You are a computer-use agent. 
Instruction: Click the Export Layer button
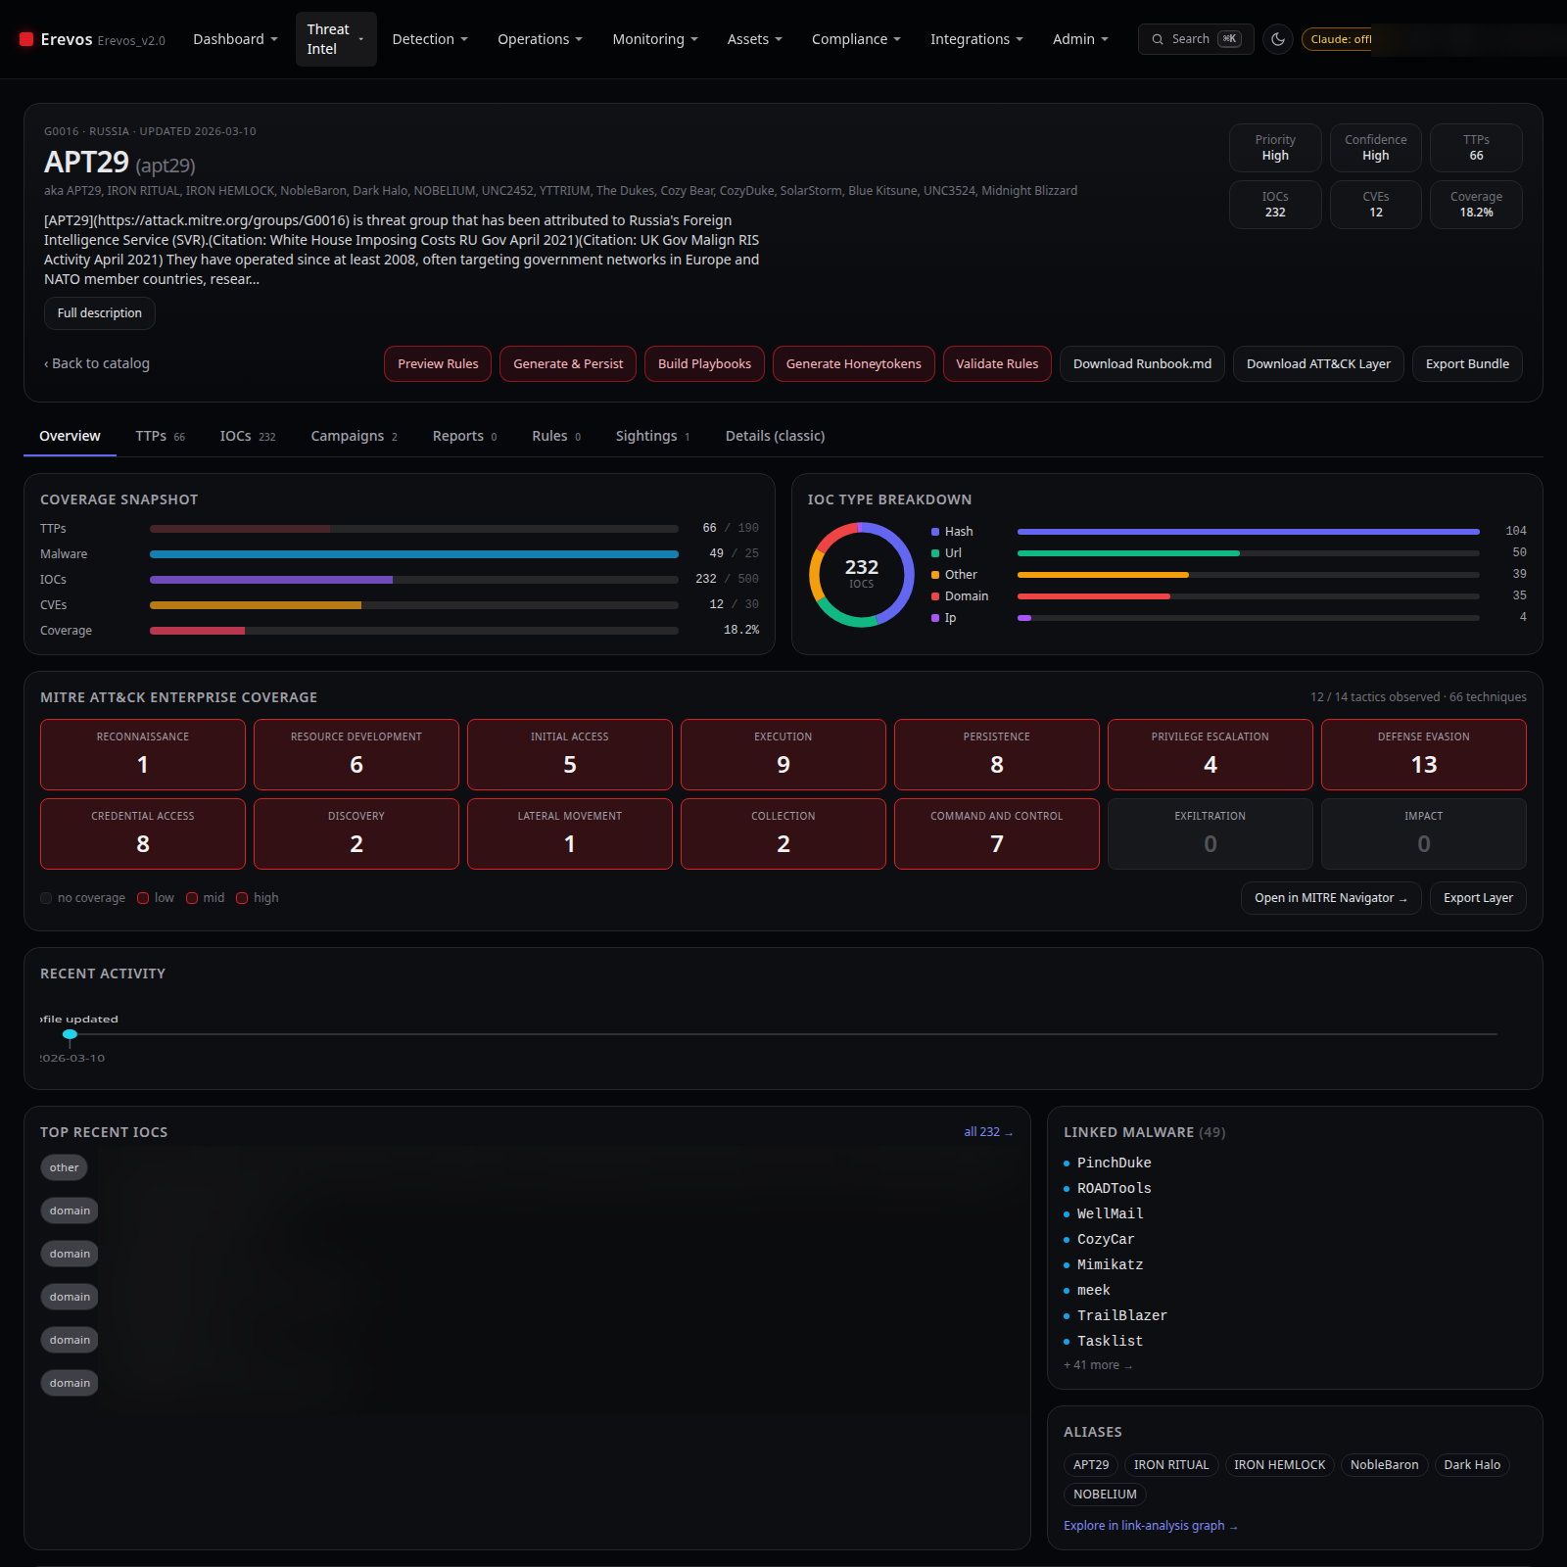(x=1478, y=898)
